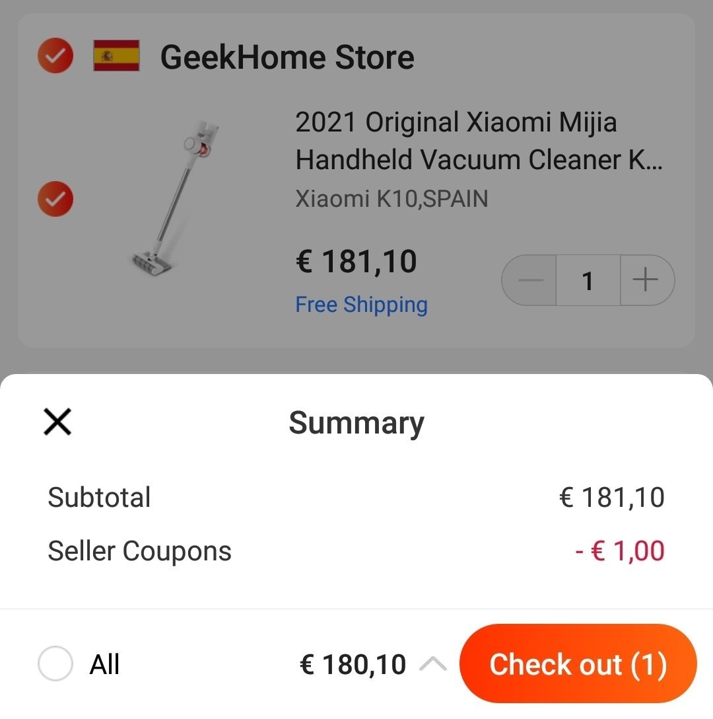The width and height of the screenshot is (713, 719).
Task: Increase quantity with the plus icon
Action: click(x=646, y=280)
